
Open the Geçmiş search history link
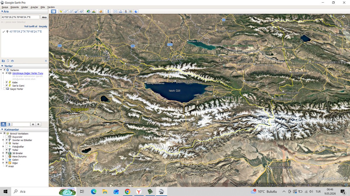click(43, 26)
